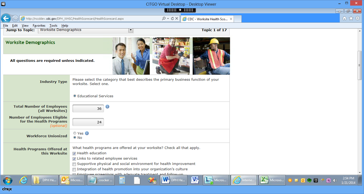Open a new browser tab
Image resolution: width=364 pixels, height=194 pixels.
click(x=238, y=19)
